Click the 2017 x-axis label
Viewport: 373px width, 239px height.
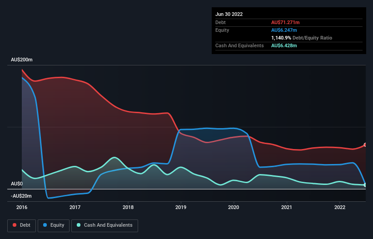tap(75, 207)
